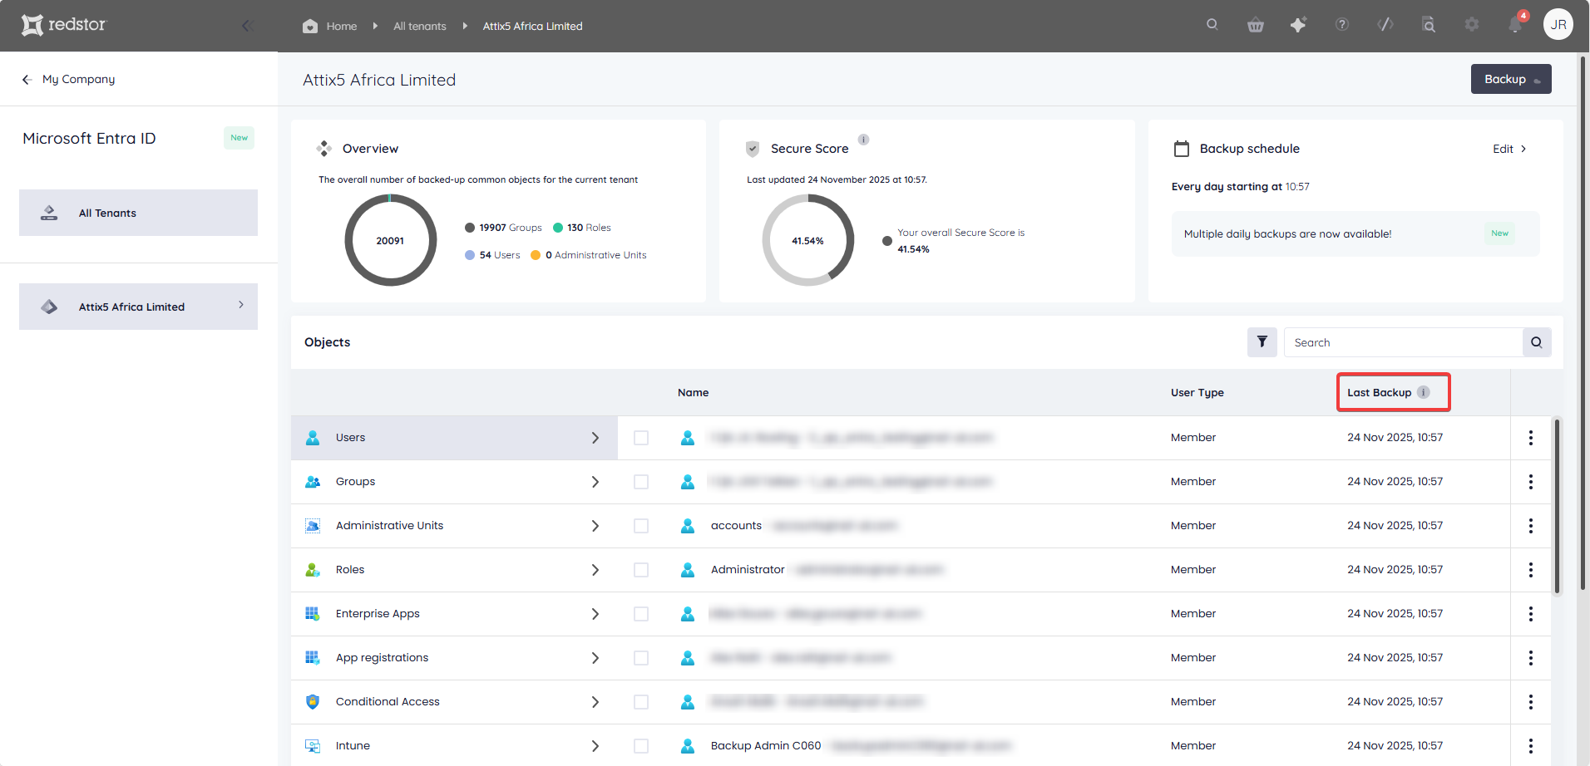Viewport: 1590px width, 766px height.
Task: Select Attix5 Africa Limited in sidebar
Action: coord(138,307)
